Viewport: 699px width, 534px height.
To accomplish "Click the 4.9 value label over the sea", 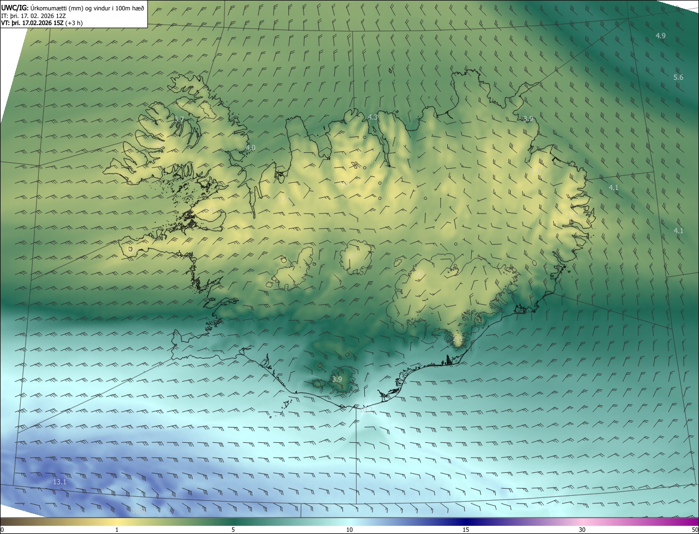I will point(660,35).
